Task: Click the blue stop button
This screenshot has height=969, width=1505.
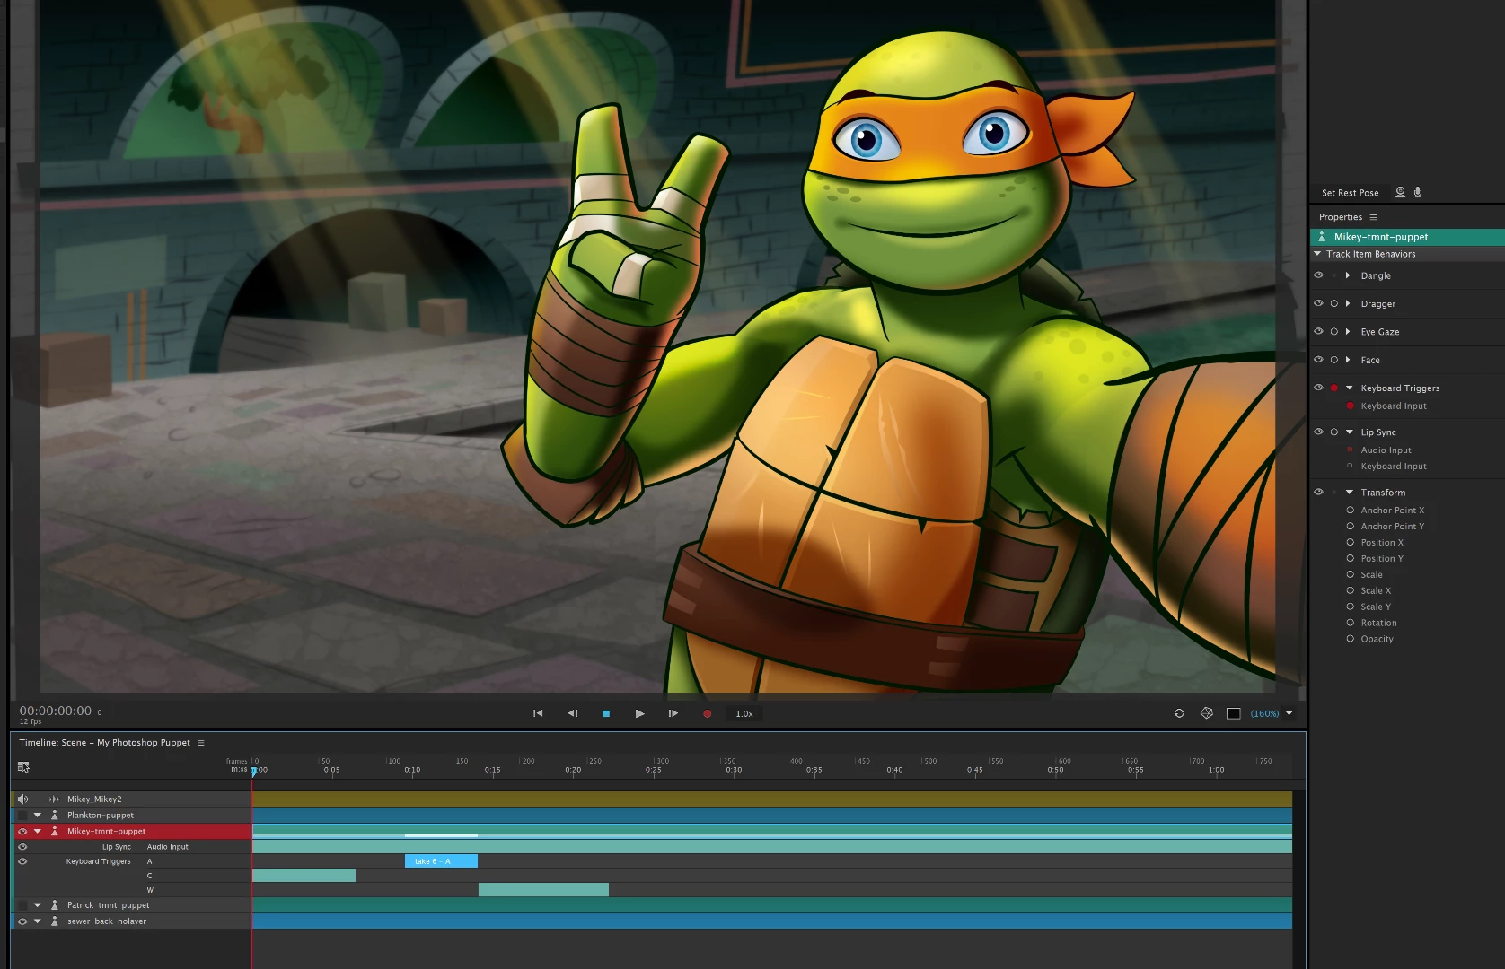Action: coord(606,713)
